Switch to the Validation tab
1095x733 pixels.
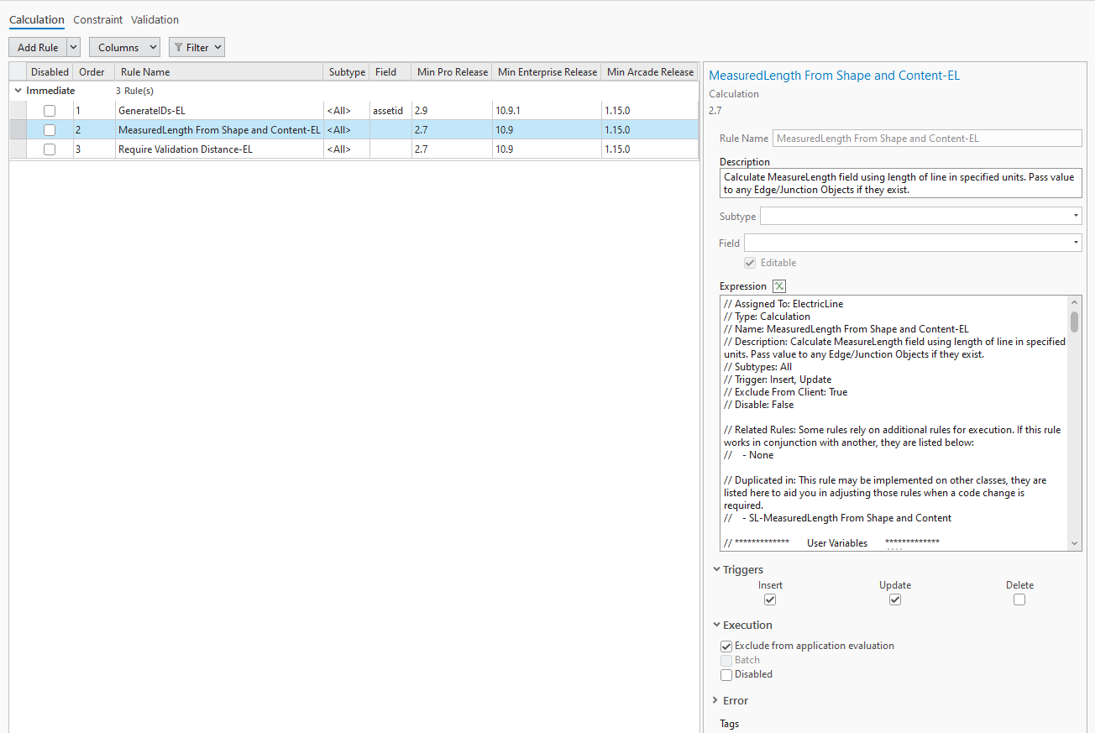154,19
